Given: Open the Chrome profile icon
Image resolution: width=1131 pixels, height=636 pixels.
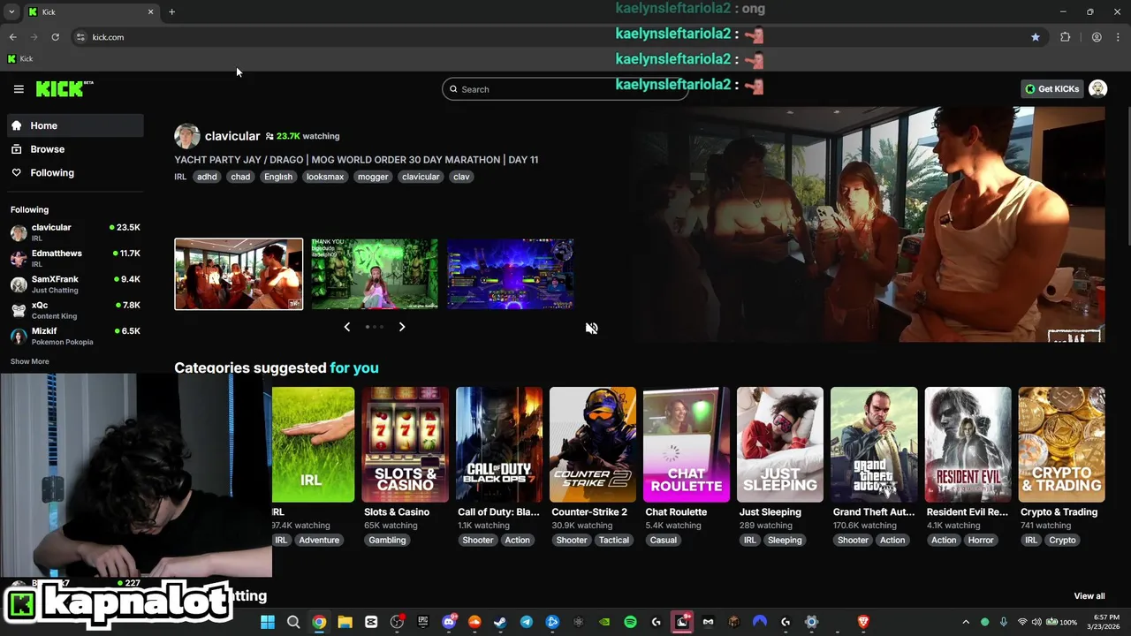Looking at the screenshot, I should (1097, 37).
